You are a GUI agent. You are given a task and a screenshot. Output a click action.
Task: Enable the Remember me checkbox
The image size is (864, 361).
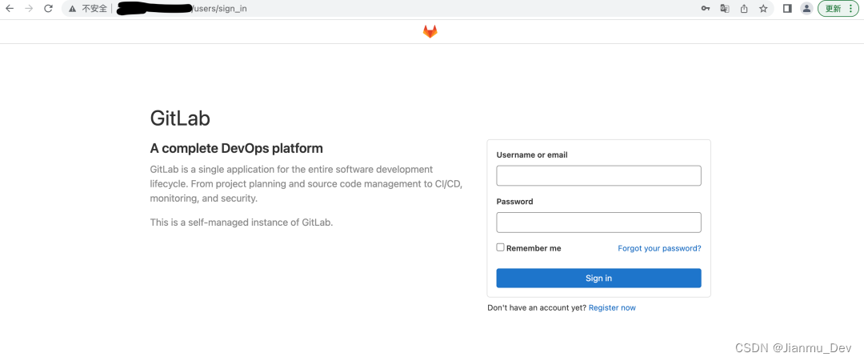(500, 247)
